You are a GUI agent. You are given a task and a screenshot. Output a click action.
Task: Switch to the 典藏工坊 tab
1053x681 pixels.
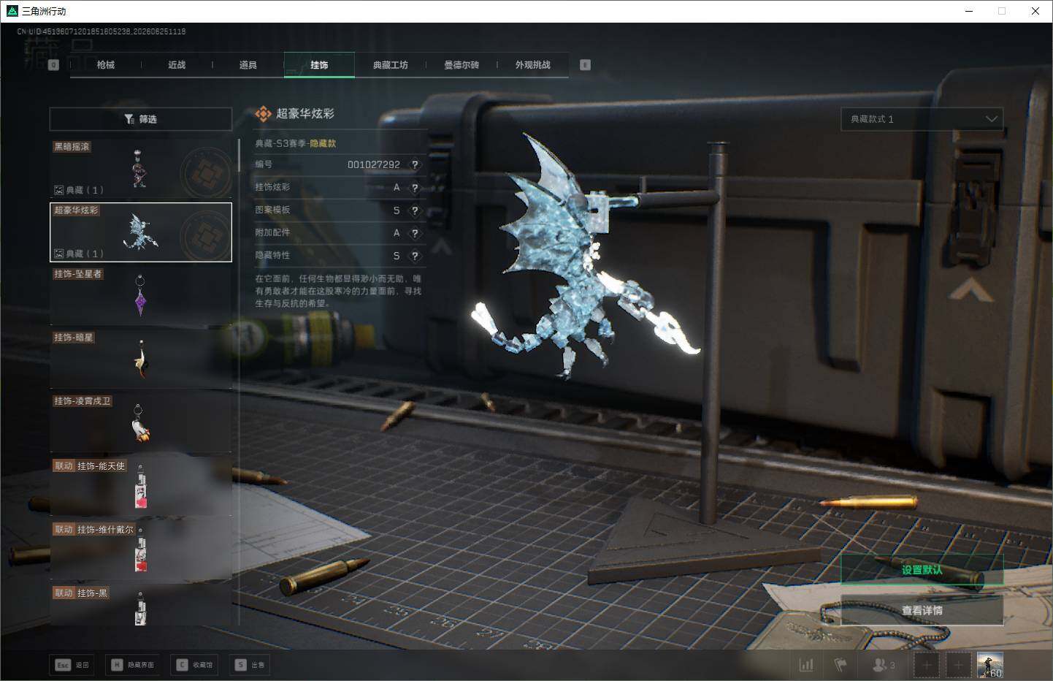[x=391, y=65]
